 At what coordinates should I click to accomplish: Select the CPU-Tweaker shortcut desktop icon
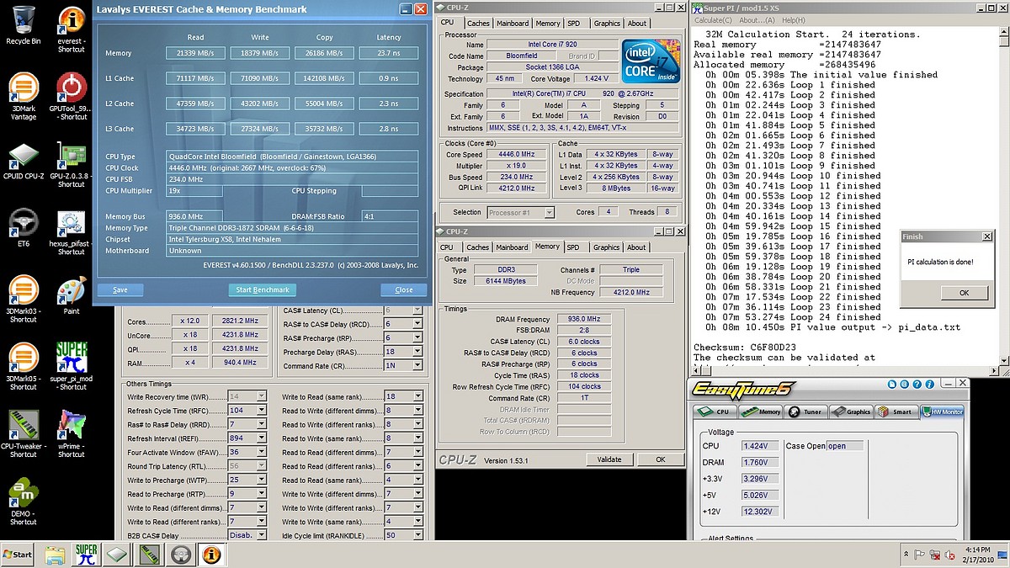point(24,433)
